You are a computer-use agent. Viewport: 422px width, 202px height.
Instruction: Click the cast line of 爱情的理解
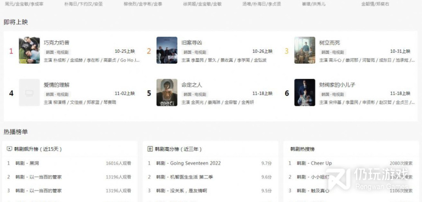pos(80,102)
